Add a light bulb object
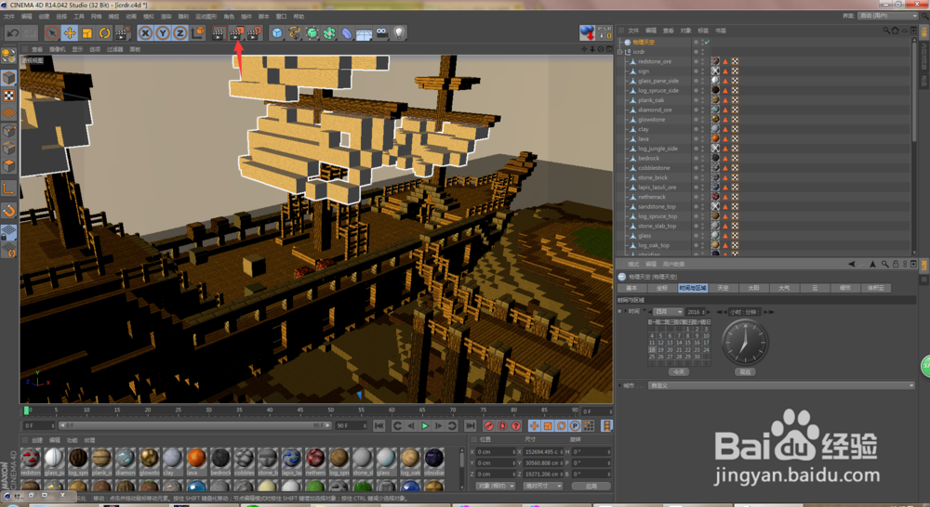The height and width of the screenshot is (507, 930). click(x=399, y=33)
